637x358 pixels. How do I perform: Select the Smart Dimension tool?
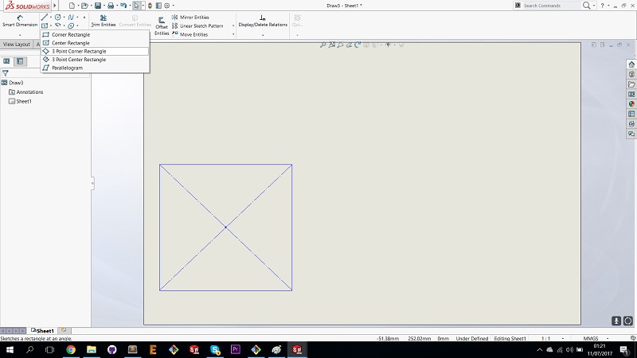(x=20, y=21)
